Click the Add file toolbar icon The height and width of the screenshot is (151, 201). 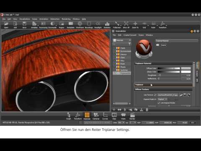pyautogui.click(x=15, y=25)
